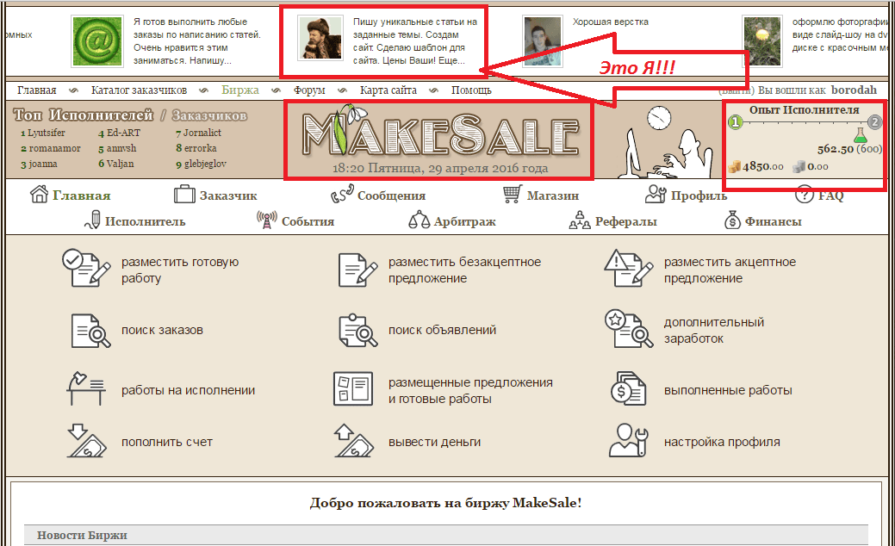Click the warning document icon for акцептное предложение
Screen dimensions: 895x546
pos(629,268)
